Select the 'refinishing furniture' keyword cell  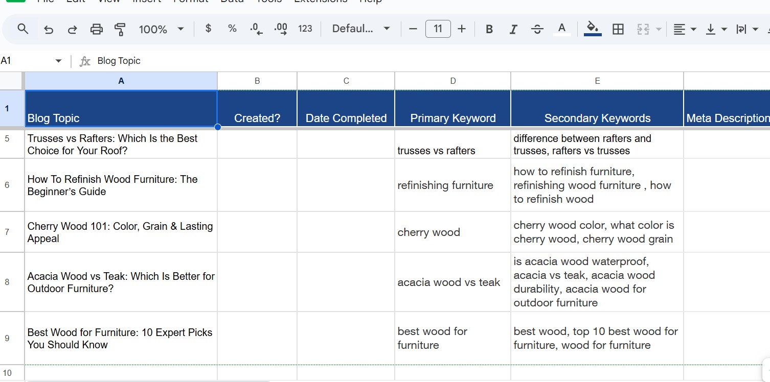click(453, 185)
